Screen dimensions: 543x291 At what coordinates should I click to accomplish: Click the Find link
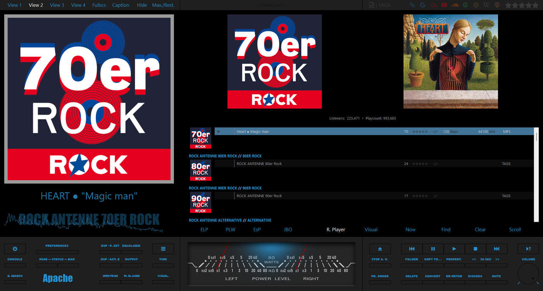point(445,230)
